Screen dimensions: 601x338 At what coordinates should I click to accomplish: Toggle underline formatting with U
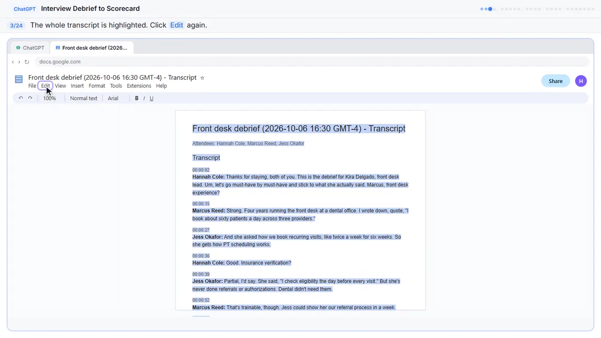click(151, 98)
